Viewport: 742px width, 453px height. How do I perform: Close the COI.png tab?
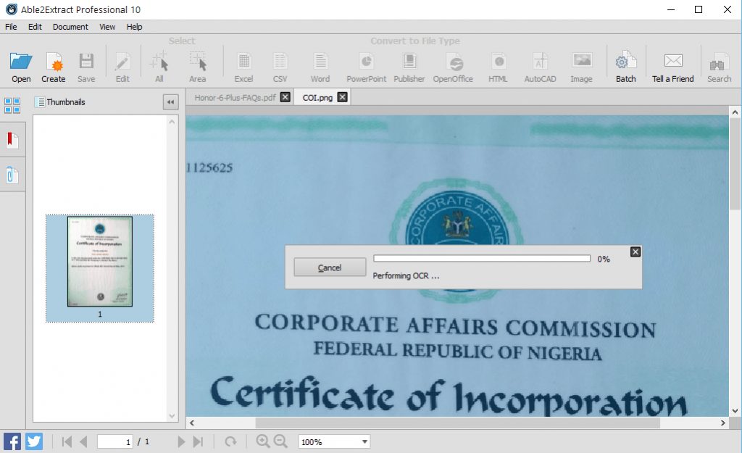[343, 97]
